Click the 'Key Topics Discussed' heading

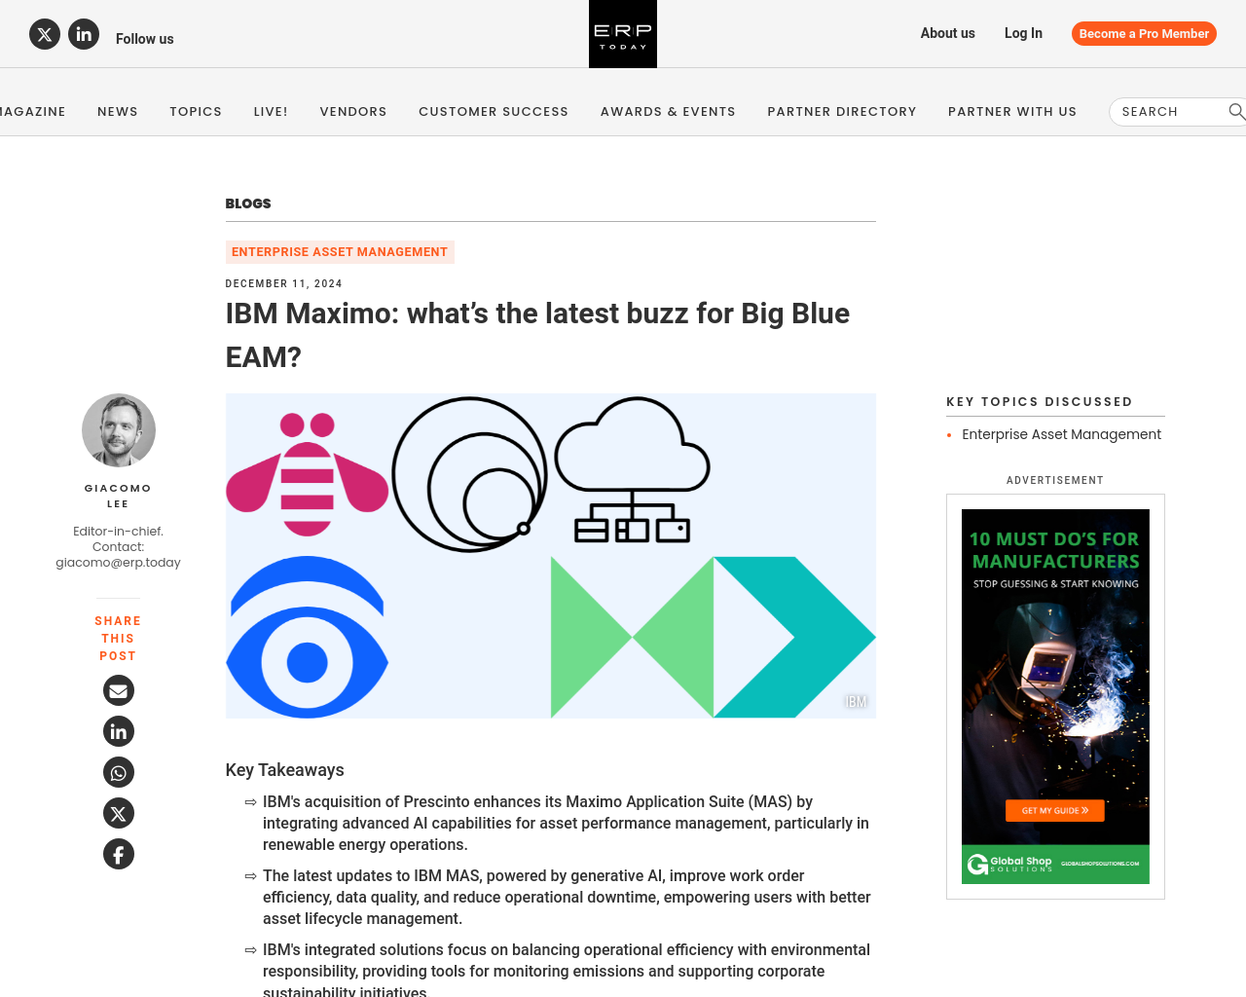point(1040,401)
